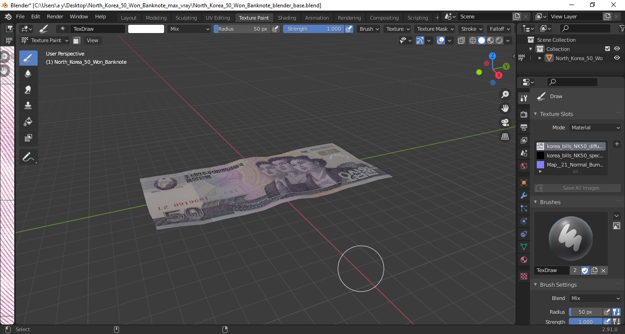625x334 pixels.
Task: Open Texture Slots Mode Material dropdown
Action: tap(595, 128)
